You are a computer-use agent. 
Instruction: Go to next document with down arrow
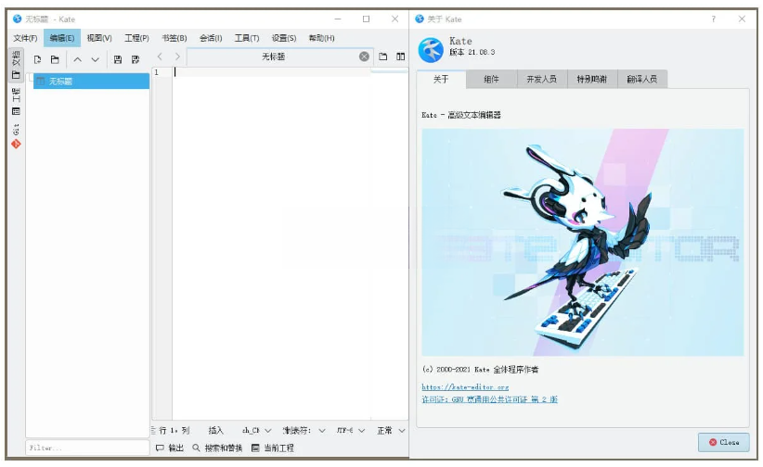(x=96, y=60)
